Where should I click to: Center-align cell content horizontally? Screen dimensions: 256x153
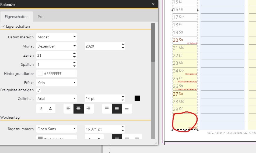pyautogui.click(x=78, y=109)
